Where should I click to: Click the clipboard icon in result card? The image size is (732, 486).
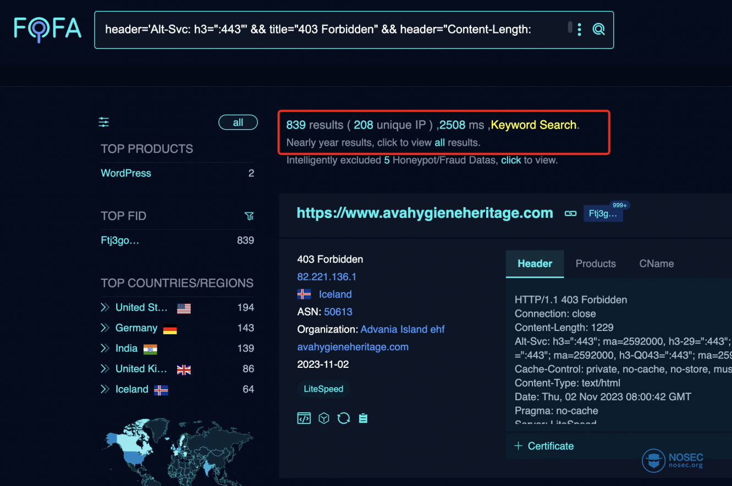click(363, 418)
